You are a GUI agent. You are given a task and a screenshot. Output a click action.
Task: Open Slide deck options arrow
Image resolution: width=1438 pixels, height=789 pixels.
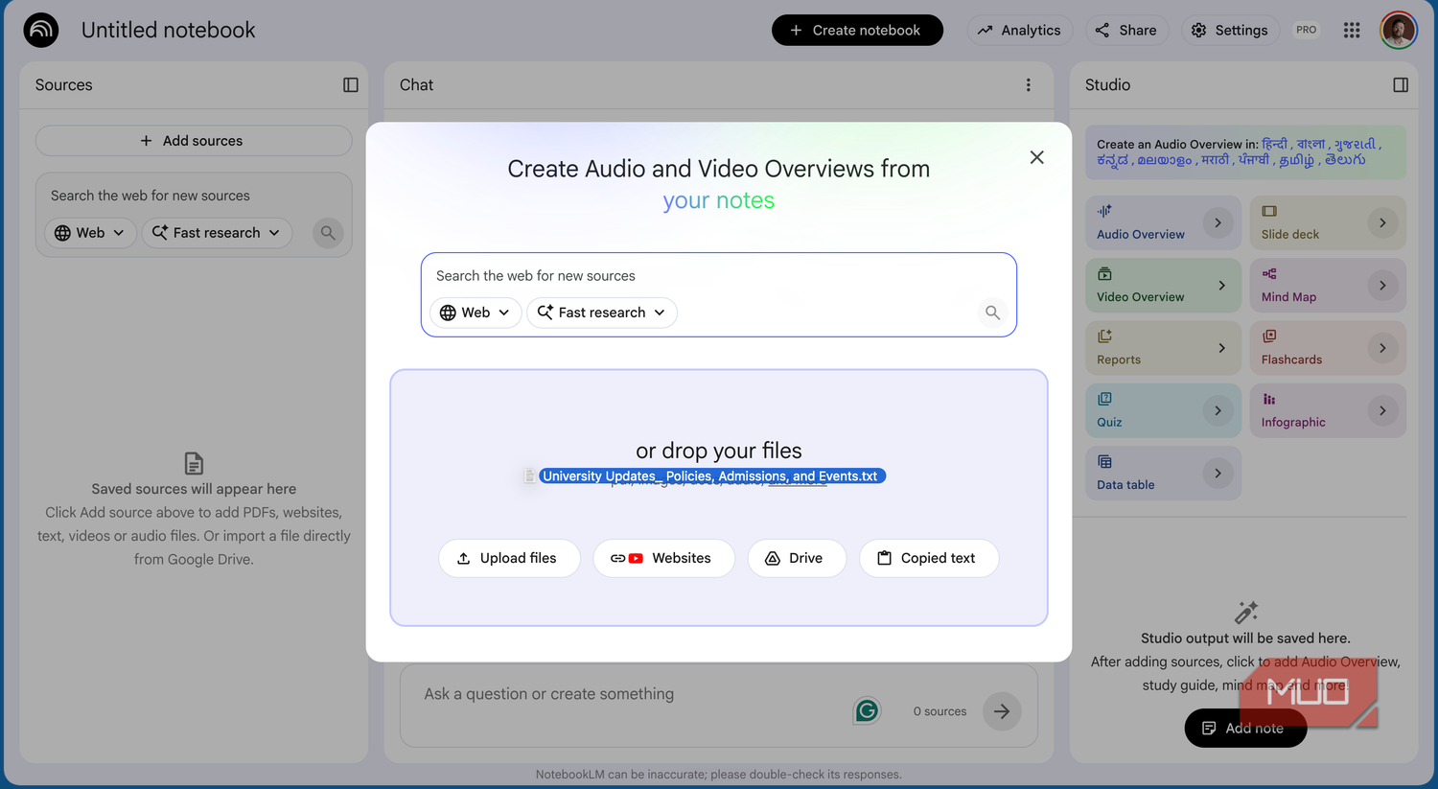point(1382,222)
